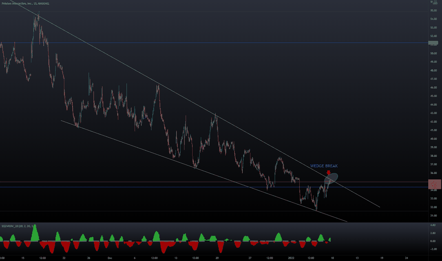
Task: Click the 4.00 indicator scale label
Action: point(433,225)
